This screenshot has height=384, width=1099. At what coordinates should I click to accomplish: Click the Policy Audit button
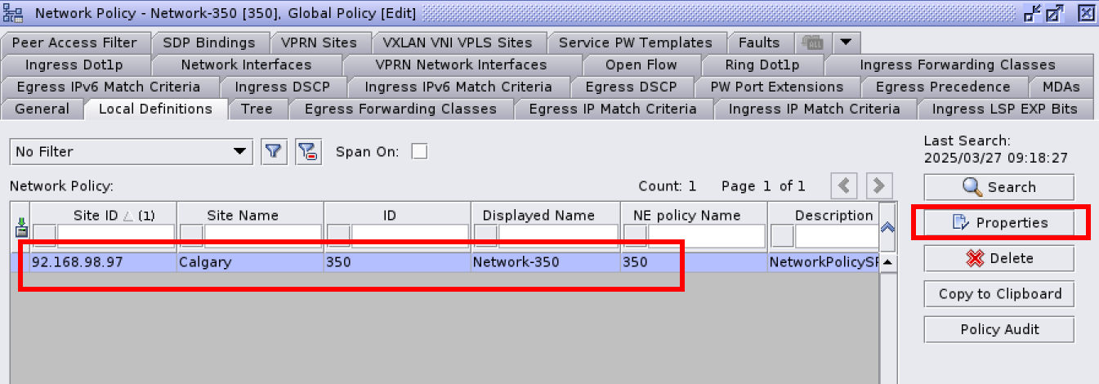click(998, 329)
